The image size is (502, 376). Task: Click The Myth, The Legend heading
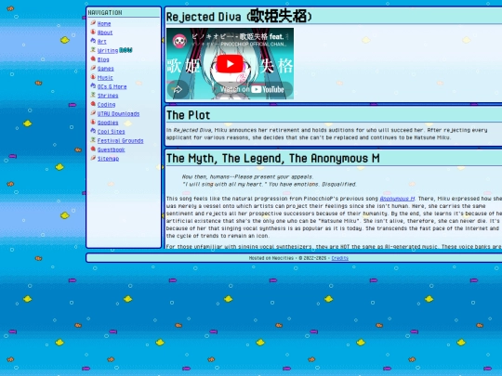[272, 158]
